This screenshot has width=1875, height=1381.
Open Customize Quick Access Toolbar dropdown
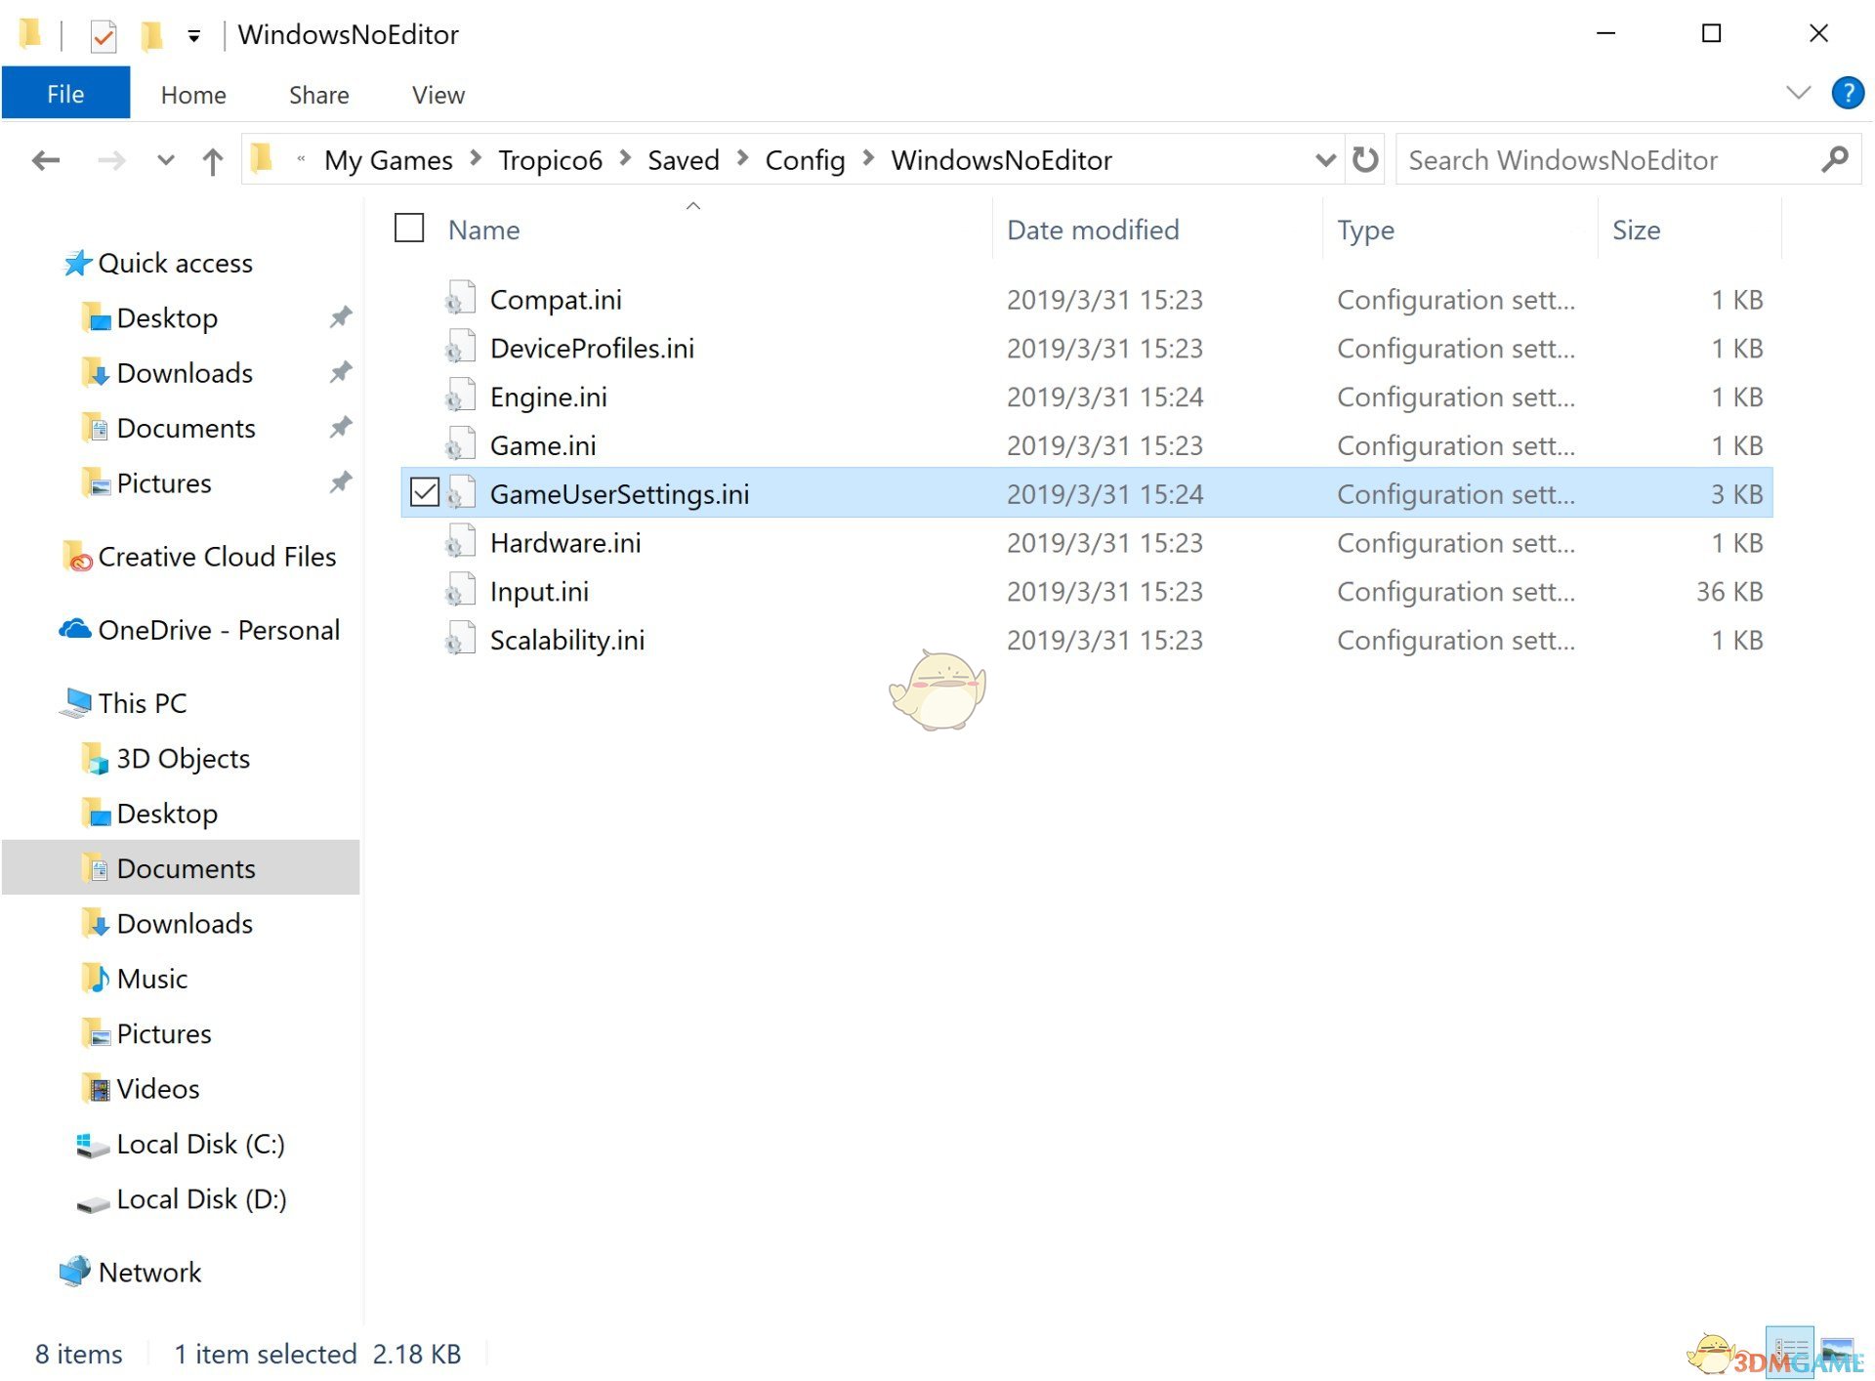pyautogui.click(x=193, y=37)
